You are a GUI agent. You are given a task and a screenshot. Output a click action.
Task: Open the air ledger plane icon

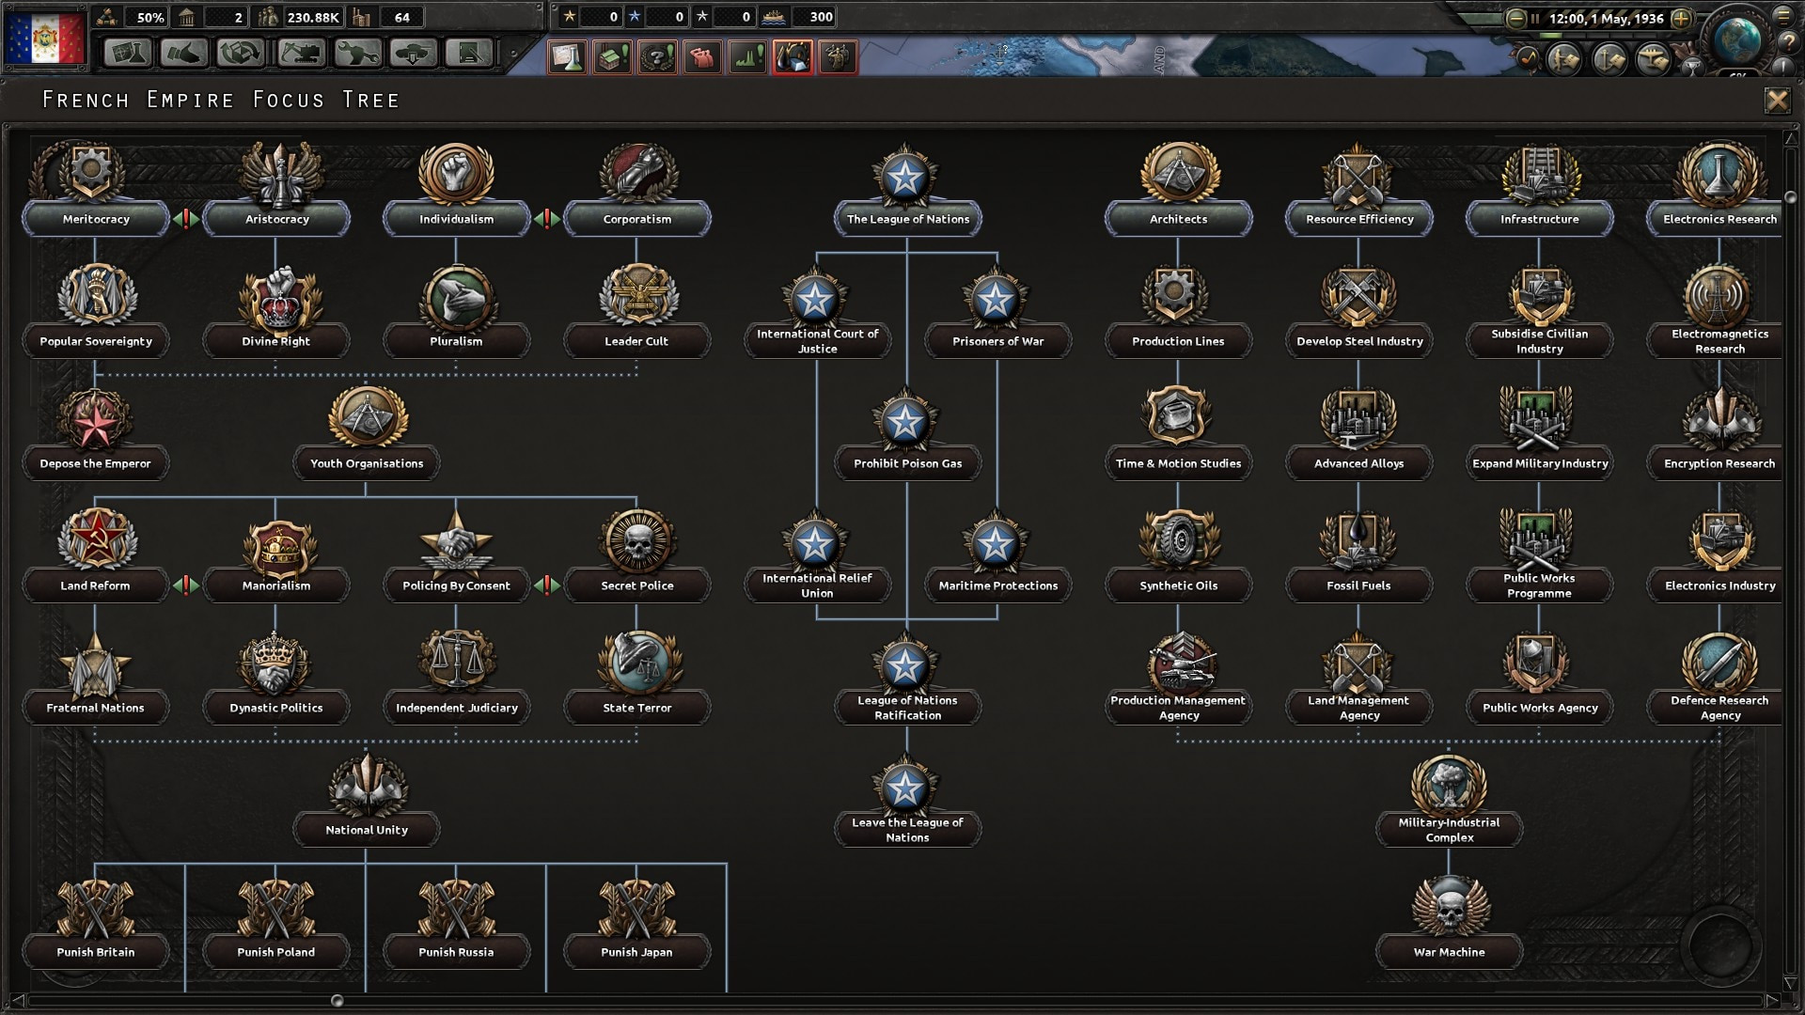[1654, 59]
